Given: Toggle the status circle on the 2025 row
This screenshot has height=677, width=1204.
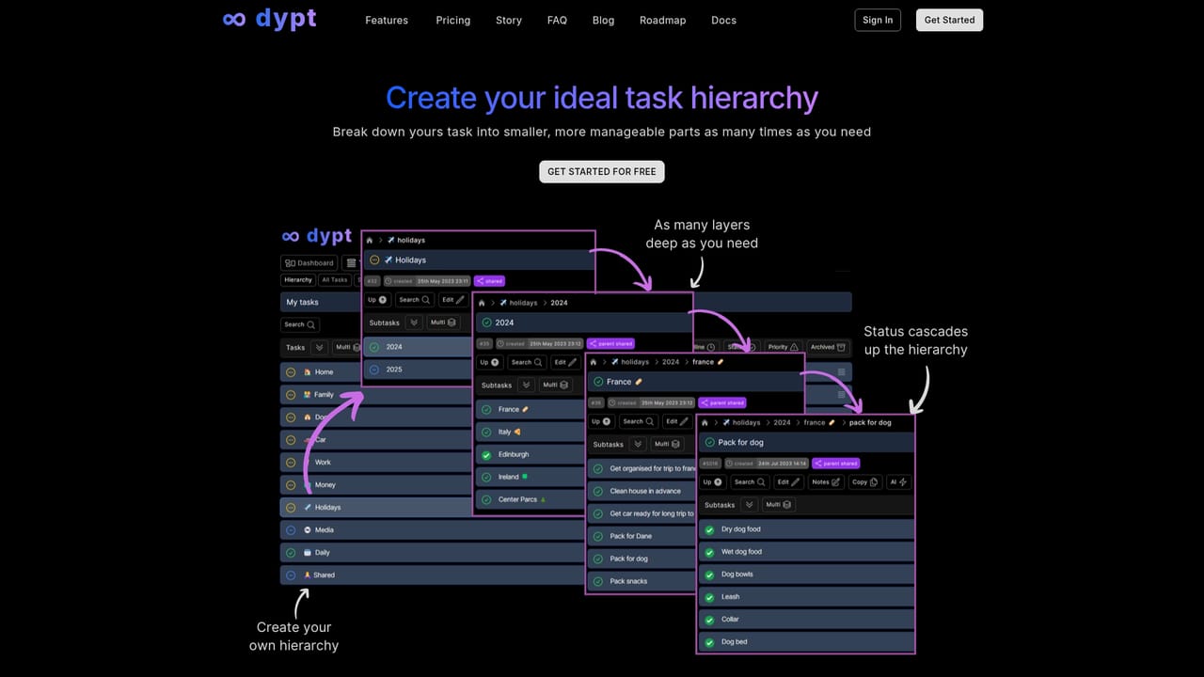Looking at the screenshot, I should (x=373, y=370).
